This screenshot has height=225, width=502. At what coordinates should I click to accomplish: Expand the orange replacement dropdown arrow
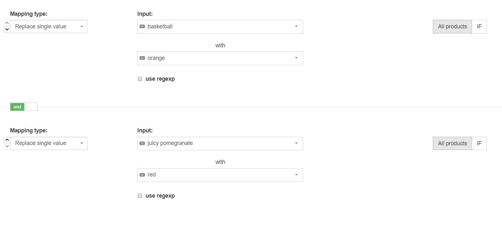pyautogui.click(x=296, y=58)
